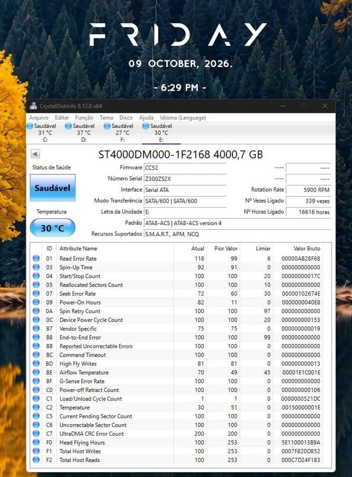The height and width of the screenshot is (477, 352).
Task: Click the status orb for High Fly Writes
Action: 36,363
